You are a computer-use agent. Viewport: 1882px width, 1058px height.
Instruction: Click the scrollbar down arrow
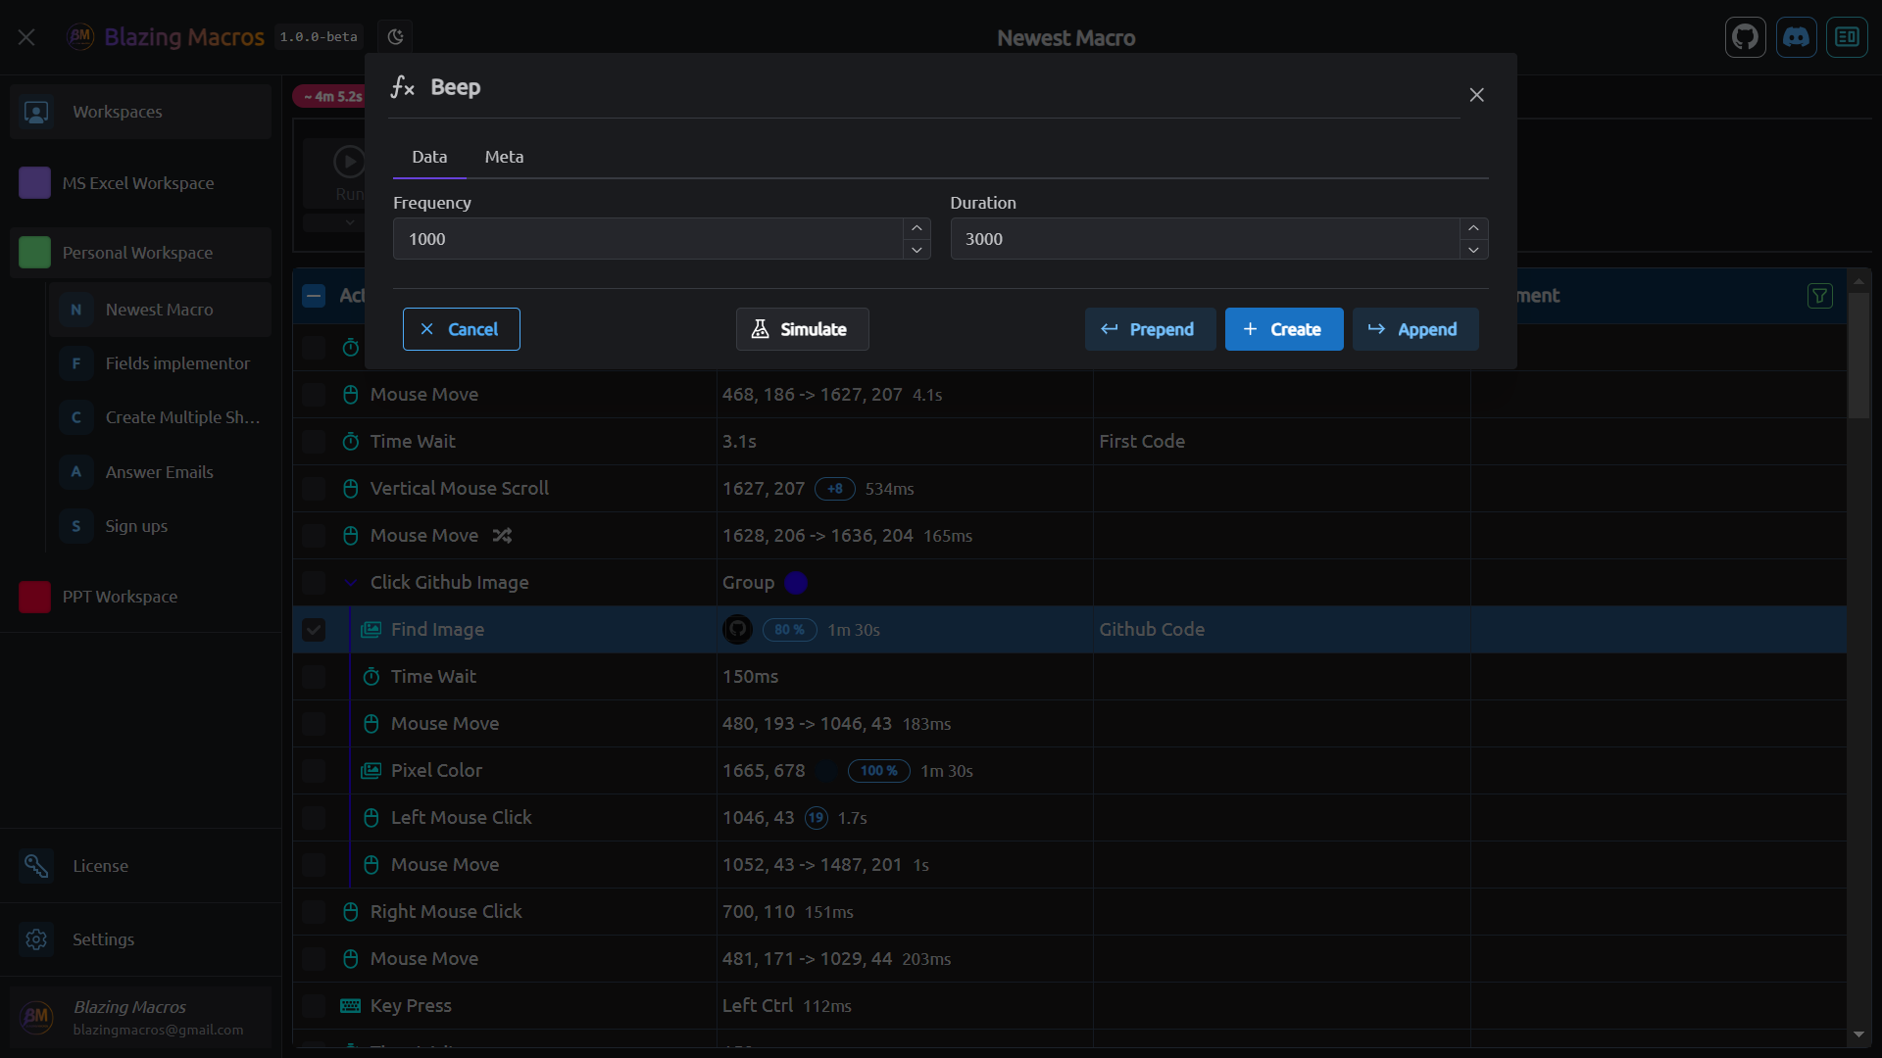click(1858, 1034)
